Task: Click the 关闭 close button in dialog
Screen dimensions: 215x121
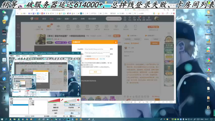Action: click(x=95, y=72)
